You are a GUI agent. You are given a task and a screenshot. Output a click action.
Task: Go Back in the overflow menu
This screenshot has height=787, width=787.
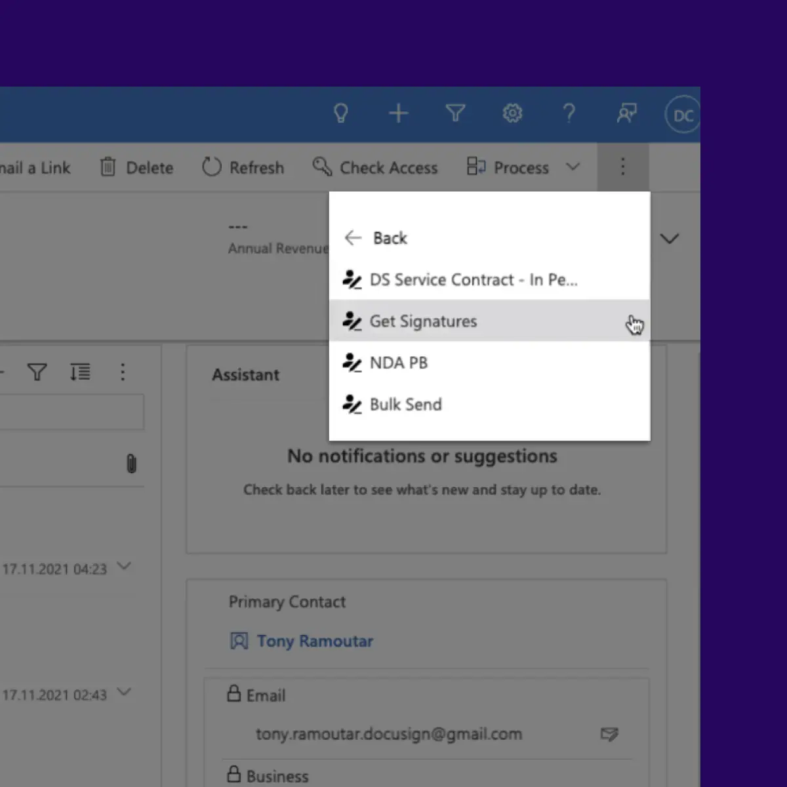point(376,237)
